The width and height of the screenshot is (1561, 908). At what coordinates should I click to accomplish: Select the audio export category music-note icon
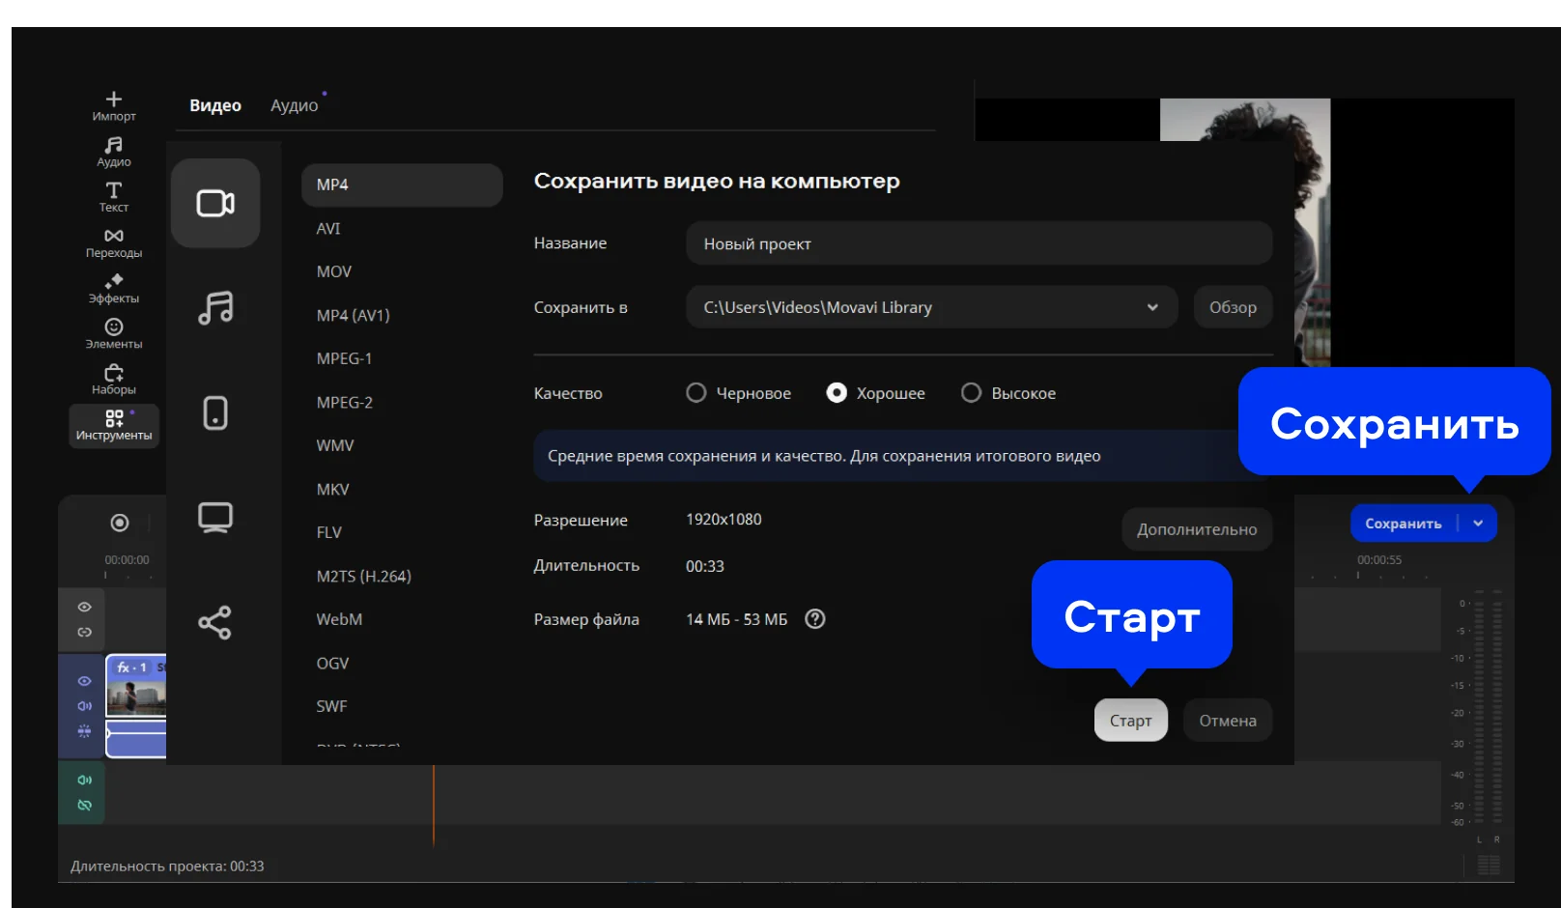tap(215, 308)
